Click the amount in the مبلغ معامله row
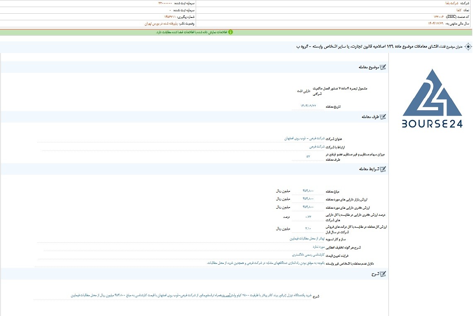This screenshot has width=473, height=316. pyautogui.click(x=308, y=191)
